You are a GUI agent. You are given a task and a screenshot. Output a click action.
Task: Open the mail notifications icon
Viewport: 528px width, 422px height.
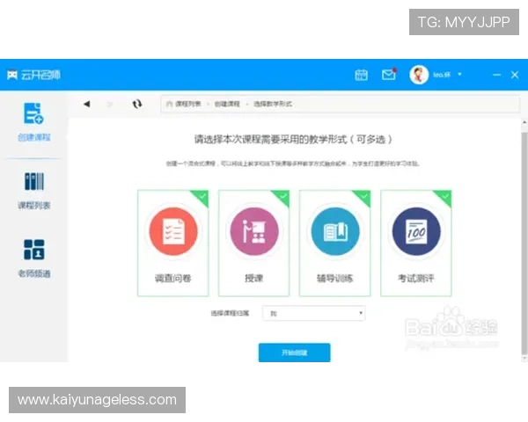tap(389, 75)
